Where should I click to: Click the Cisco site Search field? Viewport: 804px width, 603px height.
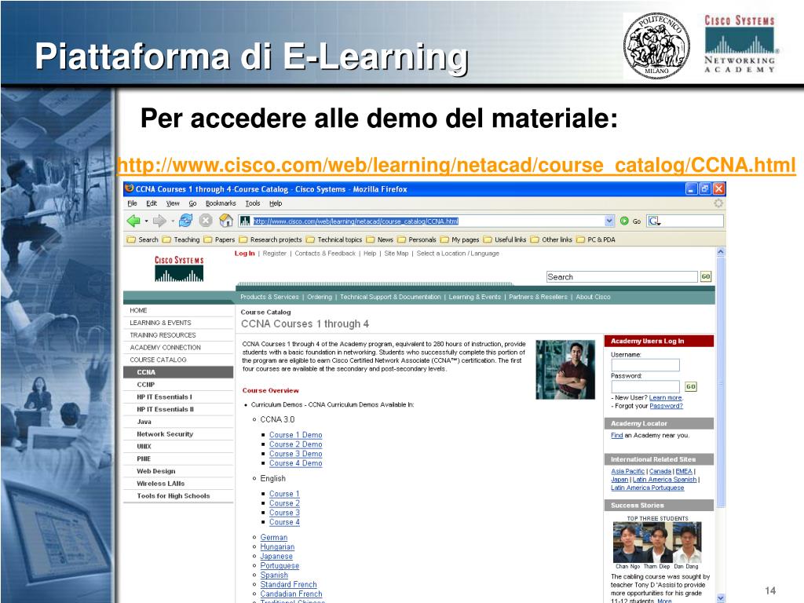(622, 277)
